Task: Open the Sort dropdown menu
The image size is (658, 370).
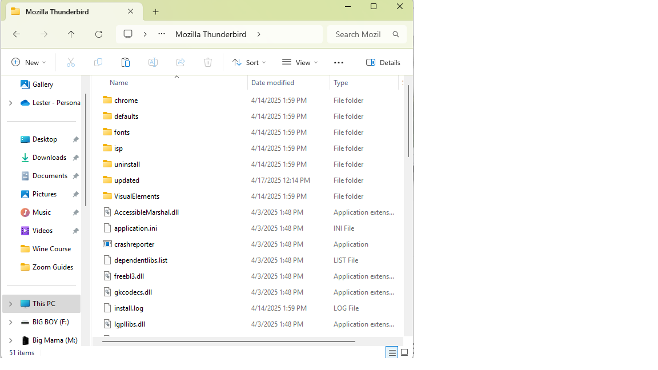Action: pos(249,63)
